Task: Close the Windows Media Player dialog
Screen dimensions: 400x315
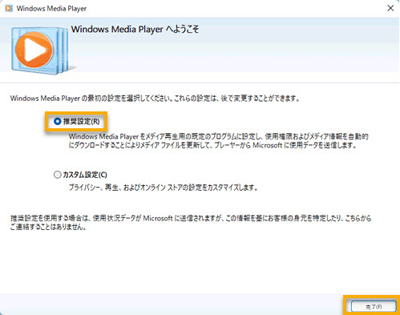Action: pyautogui.click(x=390, y=8)
